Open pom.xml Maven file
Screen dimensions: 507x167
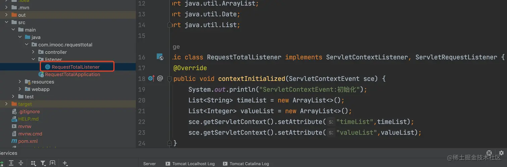click(x=28, y=141)
